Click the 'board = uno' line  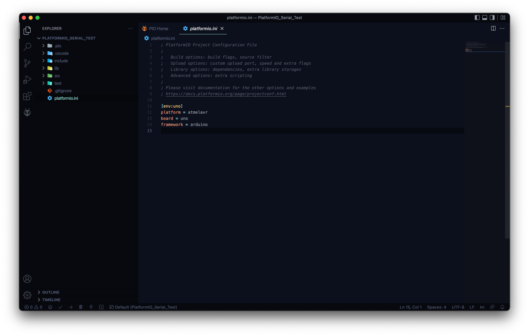click(x=174, y=118)
